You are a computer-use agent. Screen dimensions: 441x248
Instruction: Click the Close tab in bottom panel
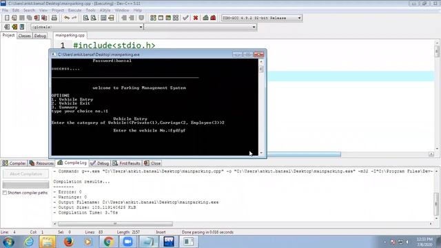point(152,163)
